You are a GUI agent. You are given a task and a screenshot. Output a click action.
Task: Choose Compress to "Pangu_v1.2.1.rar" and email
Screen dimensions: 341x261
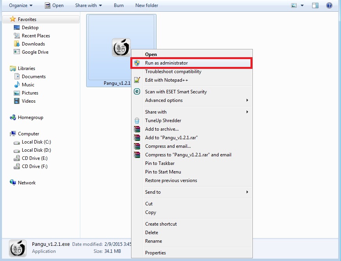click(192, 154)
